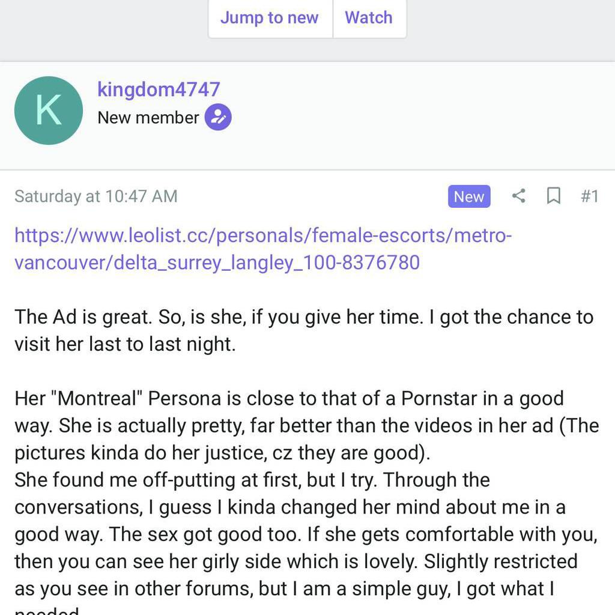This screenshot has width=615, height=615.
Task: Click the line 'pictures kinda do her justice'
Action: (222, 453)
